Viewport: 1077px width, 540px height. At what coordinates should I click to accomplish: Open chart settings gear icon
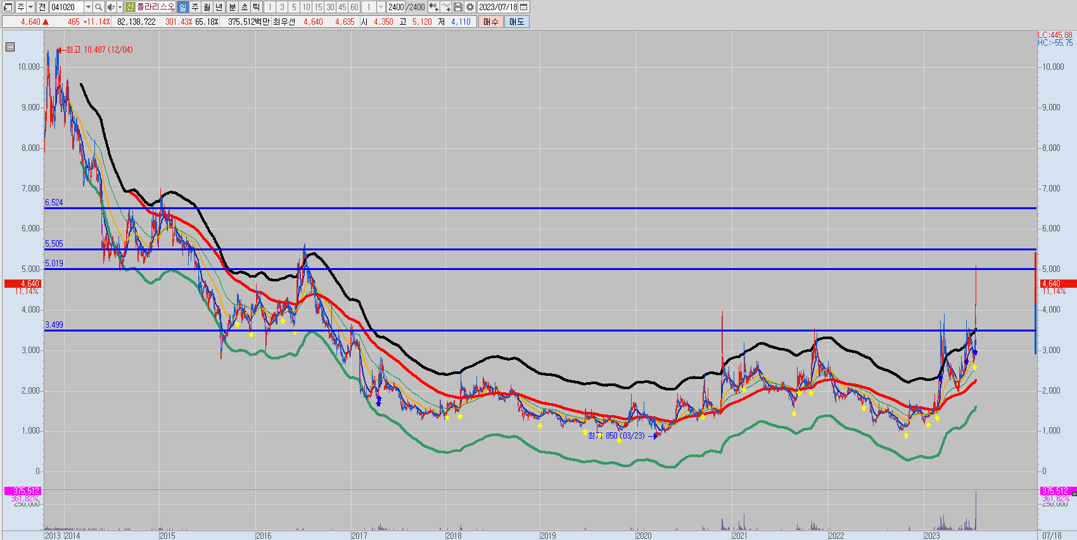(470, 7)
